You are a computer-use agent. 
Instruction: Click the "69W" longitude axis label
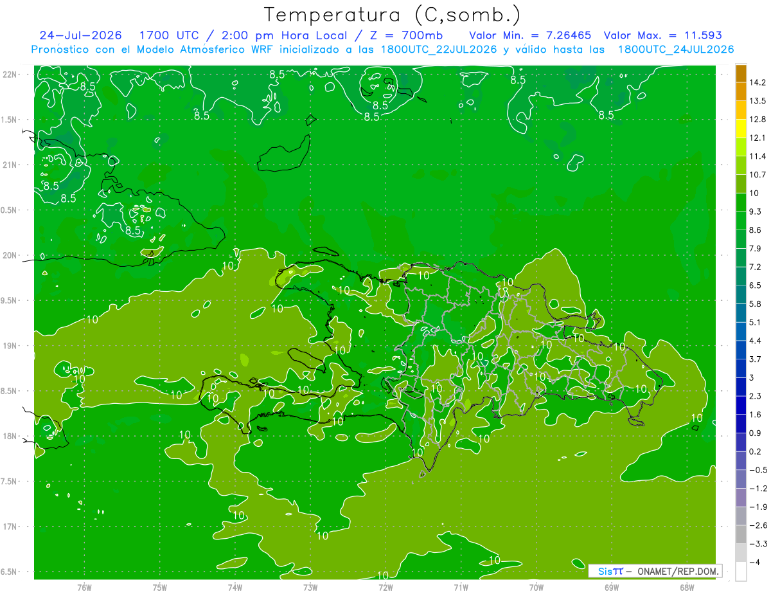(612, 587)
